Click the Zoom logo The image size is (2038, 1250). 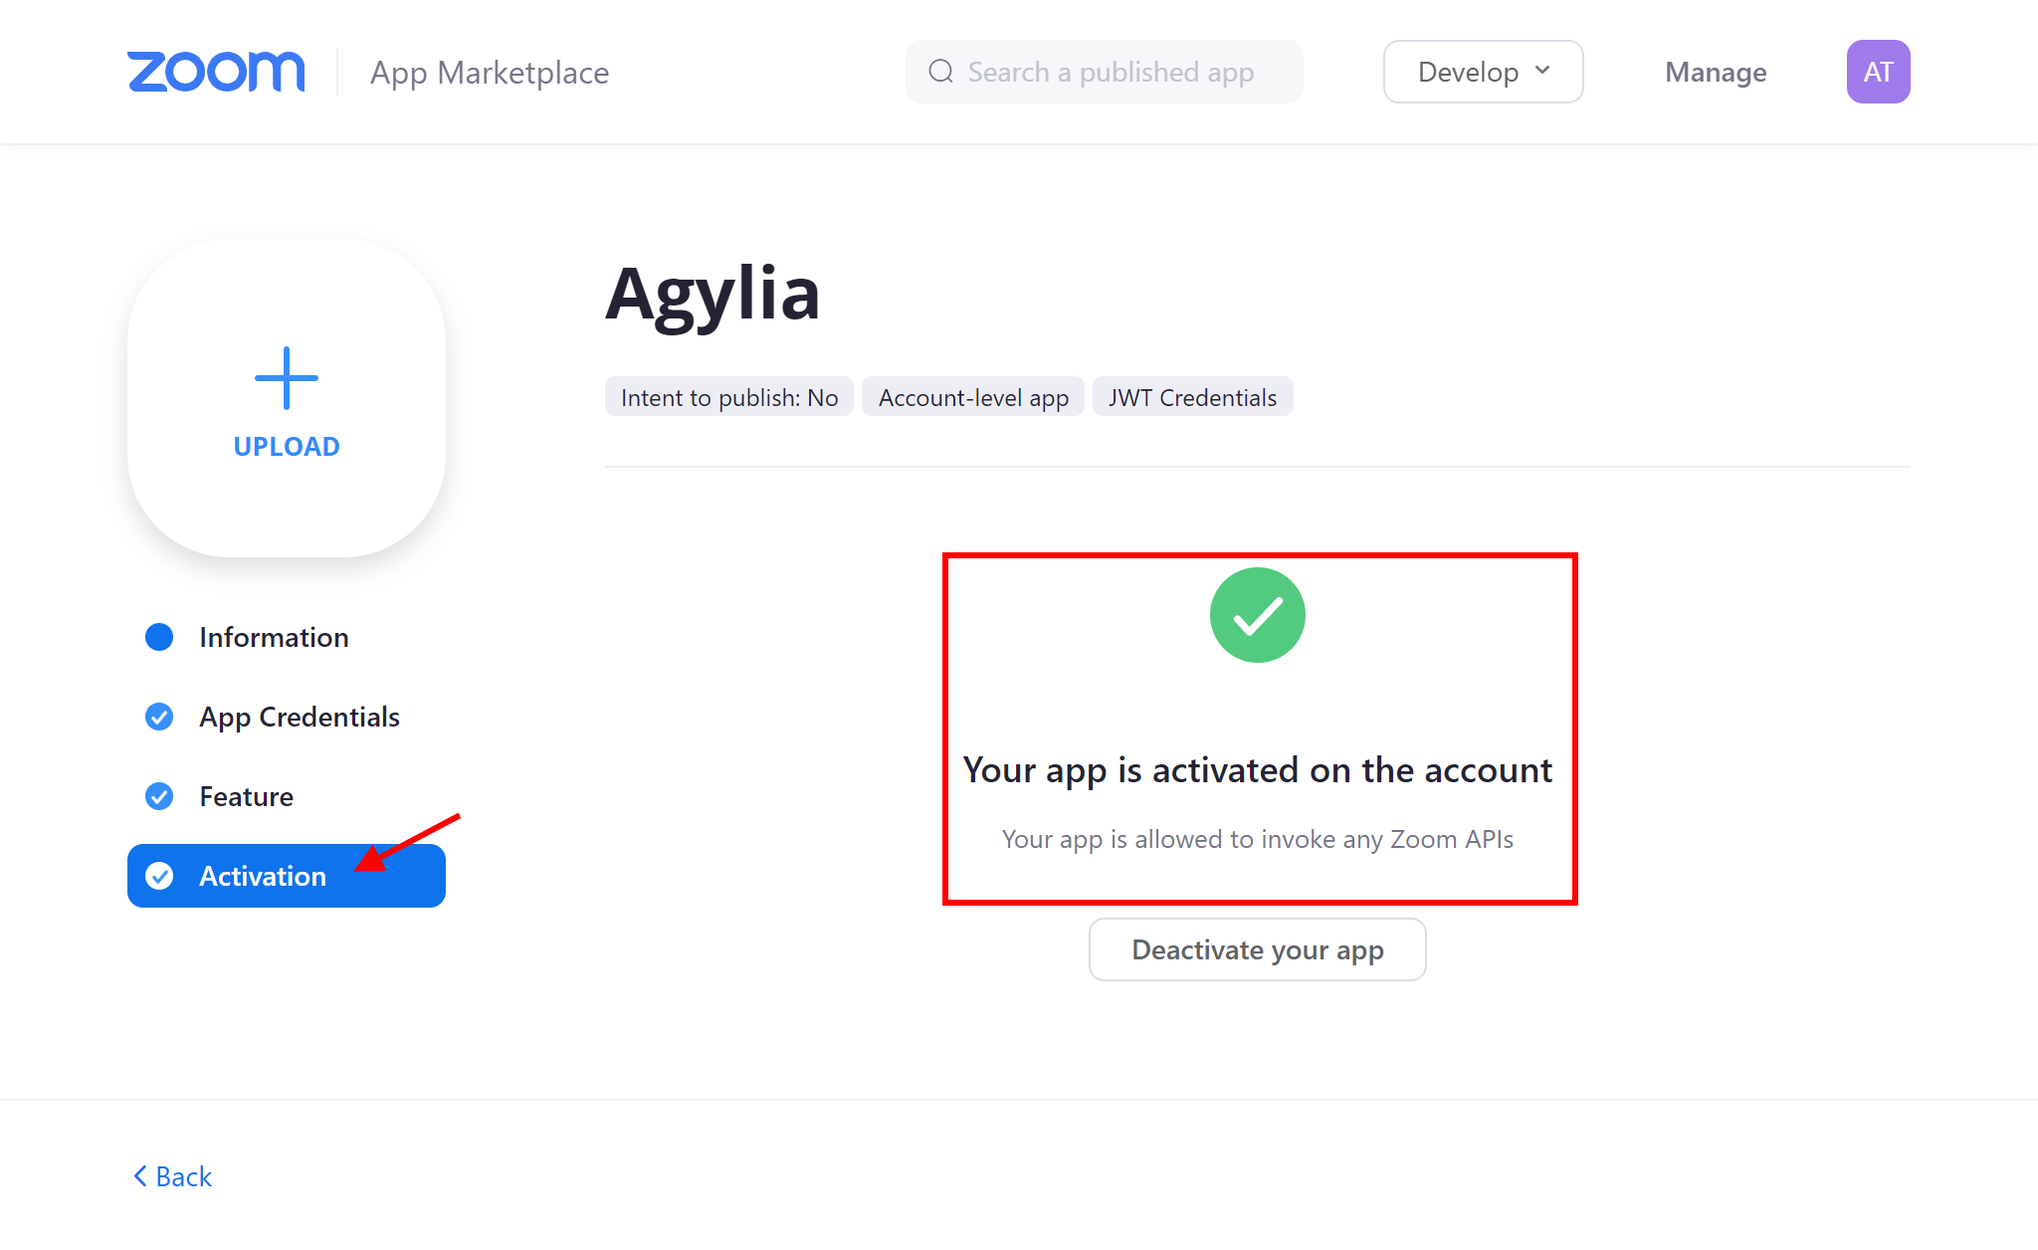(216, 72)
